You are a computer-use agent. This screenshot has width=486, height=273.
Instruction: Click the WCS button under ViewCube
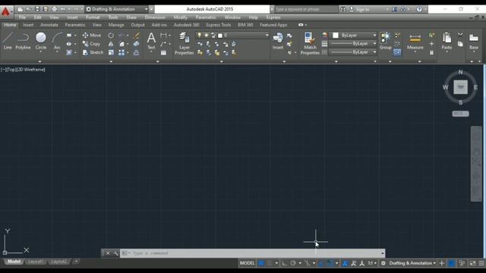point(460,114)
